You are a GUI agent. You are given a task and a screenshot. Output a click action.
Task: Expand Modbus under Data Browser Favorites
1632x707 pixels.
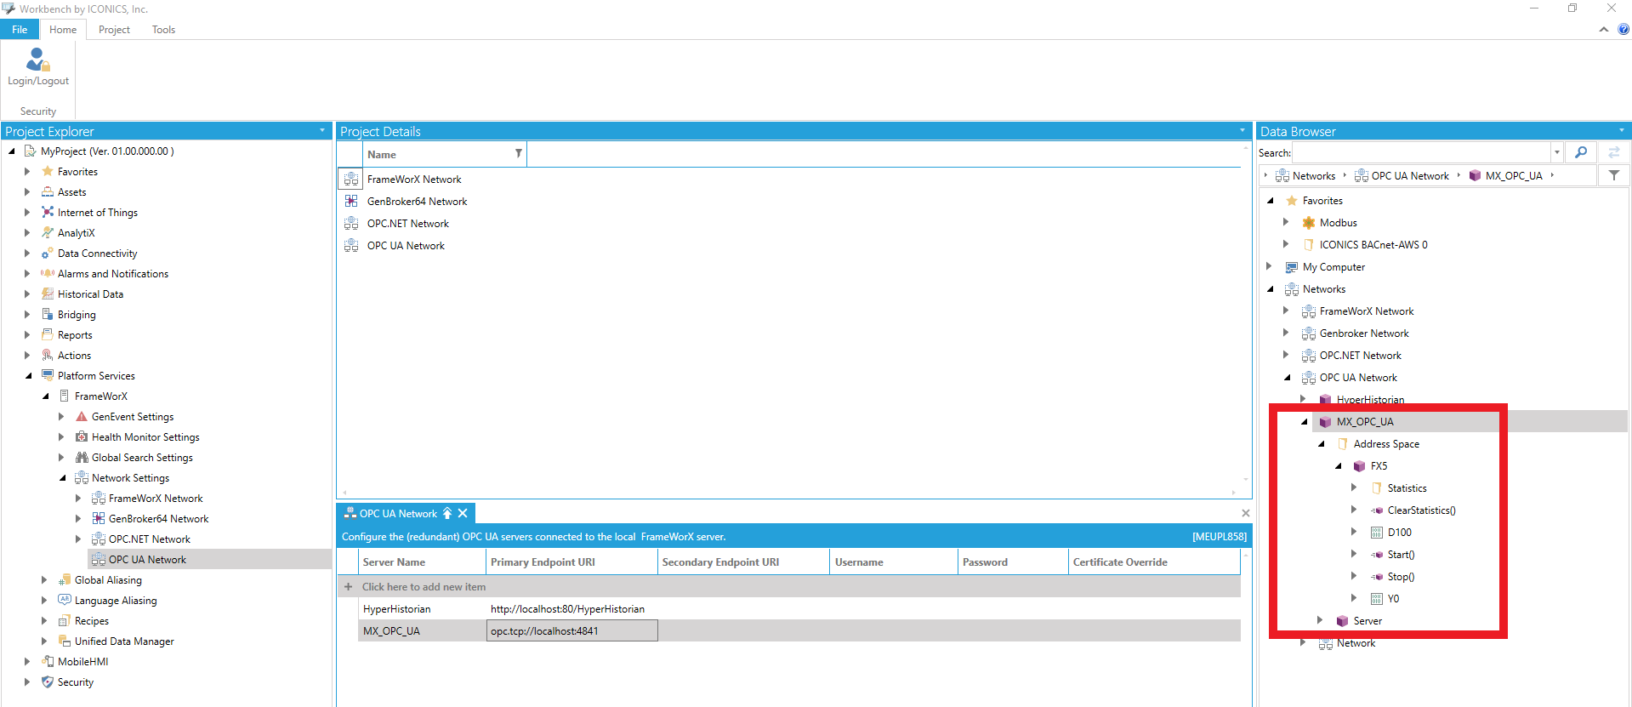(1286, 223)
